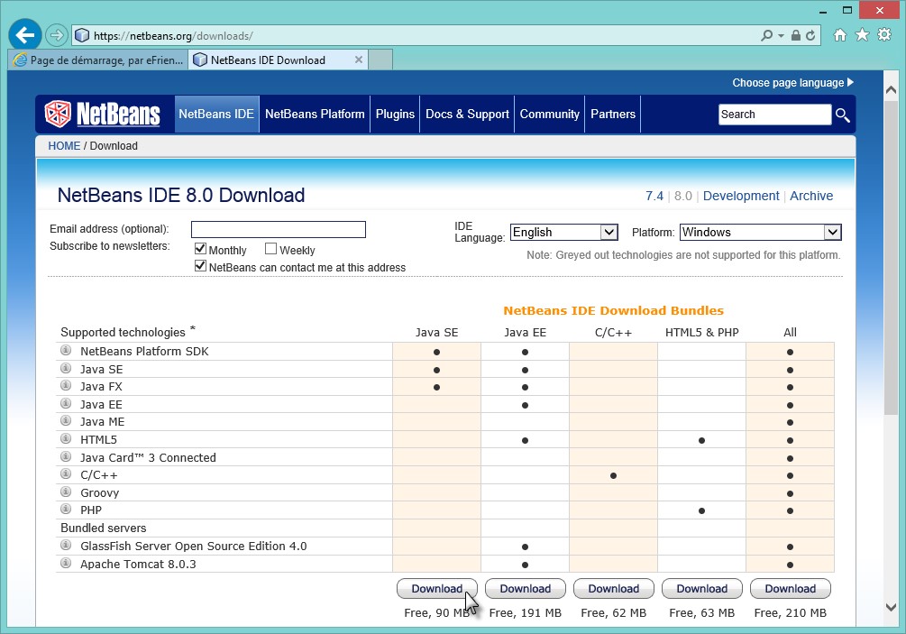Open the Plugins menu item
Screen dimensions: 906x634
(x=395, y=115)
